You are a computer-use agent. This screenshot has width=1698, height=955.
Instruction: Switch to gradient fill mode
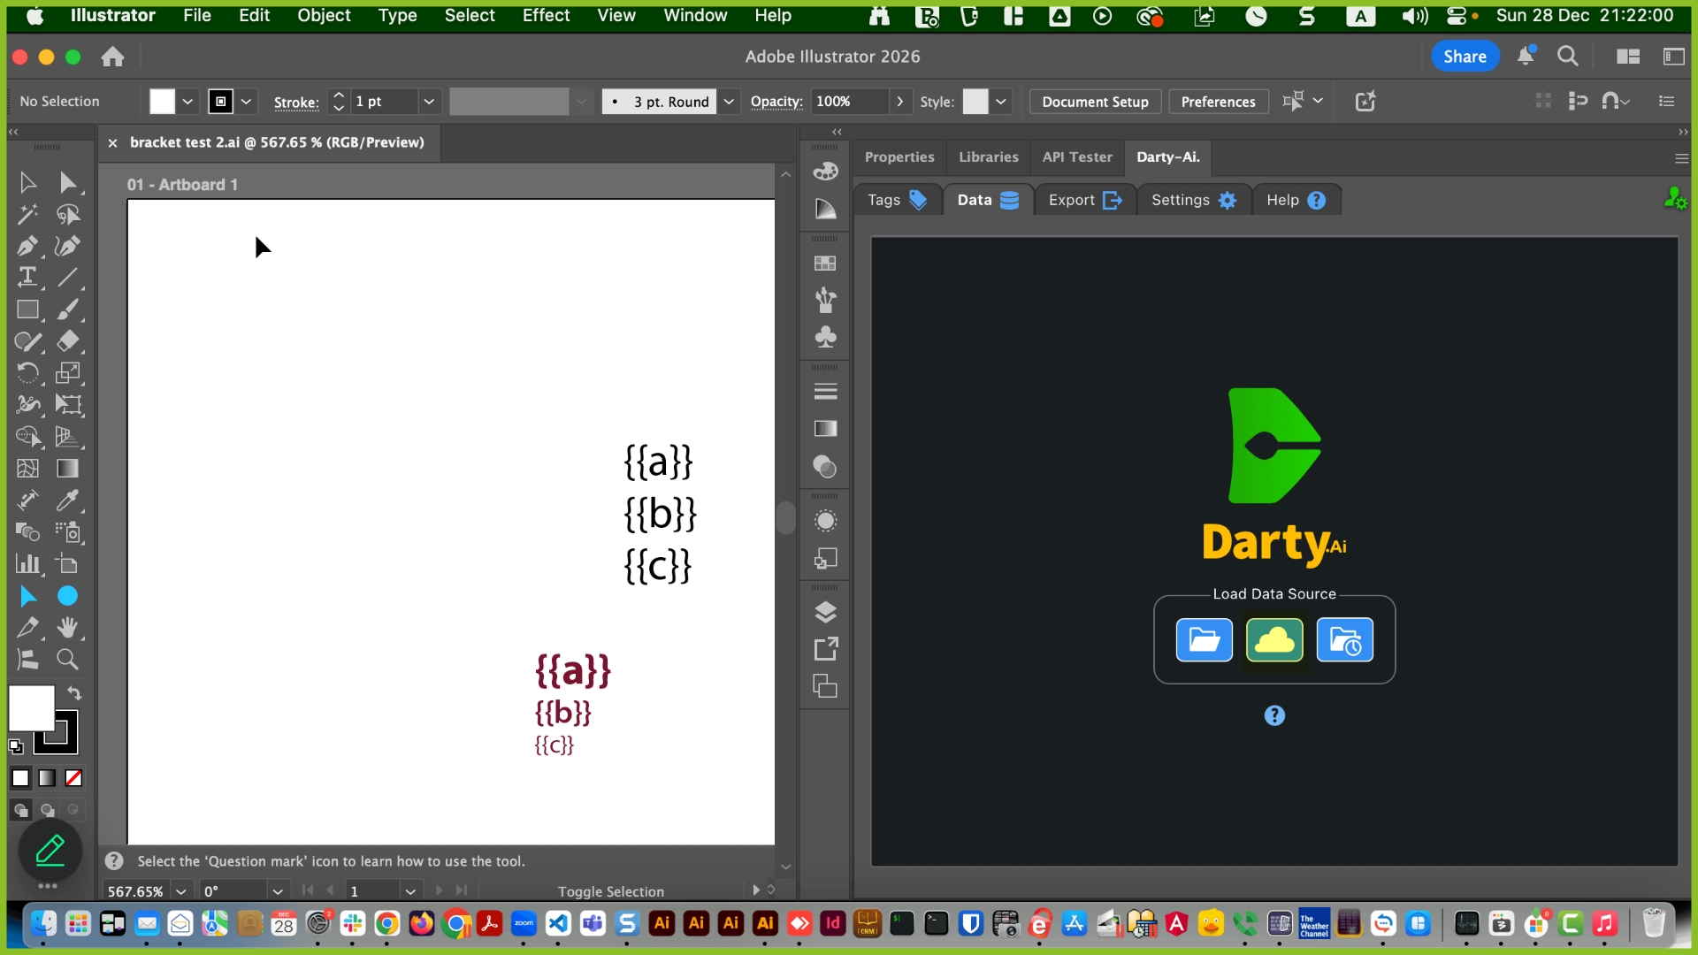47,778
